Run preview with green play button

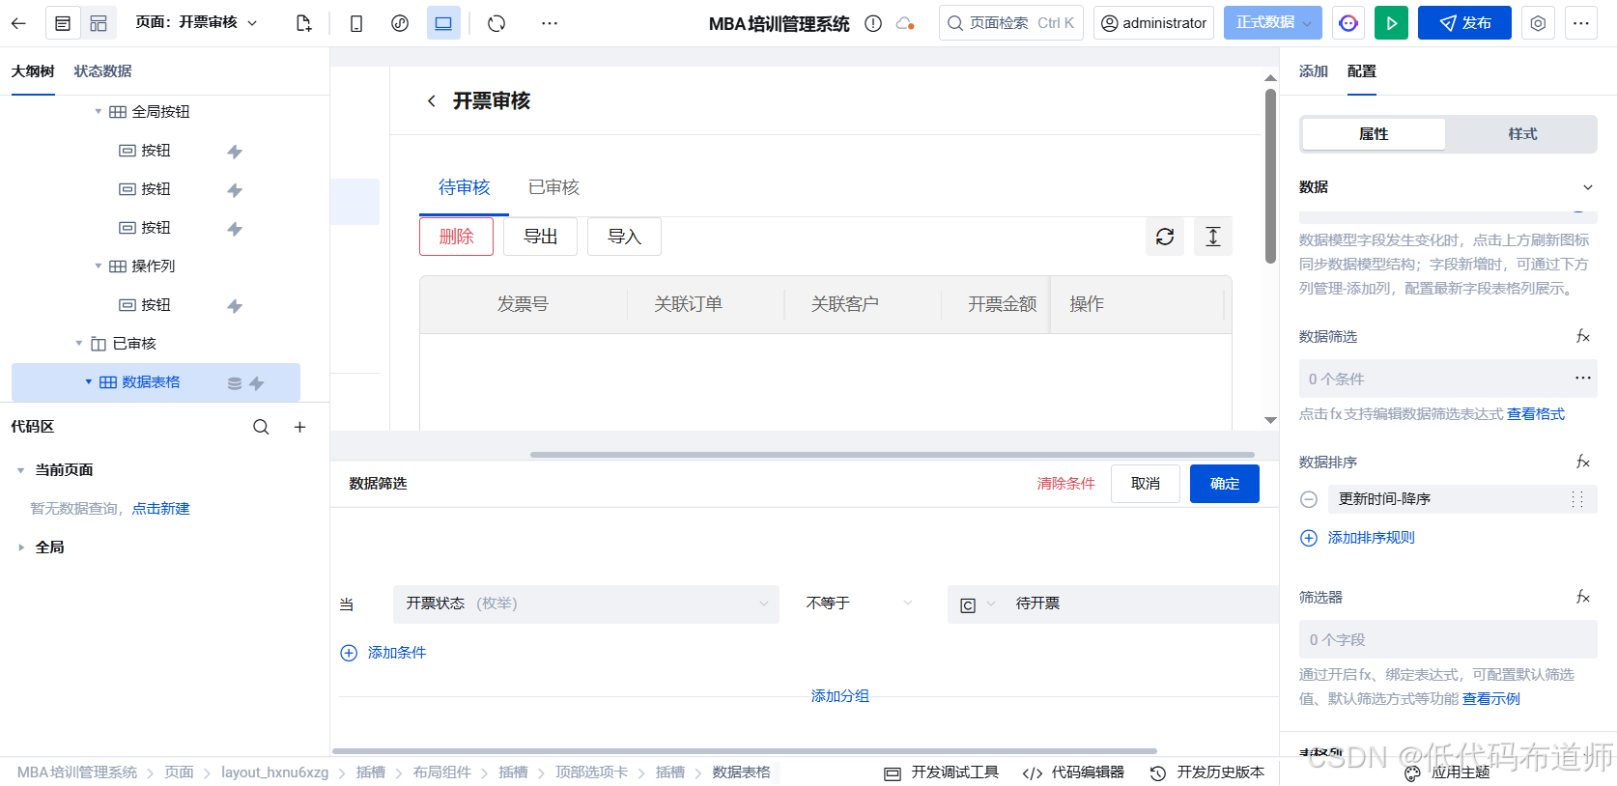[1391, 23]
